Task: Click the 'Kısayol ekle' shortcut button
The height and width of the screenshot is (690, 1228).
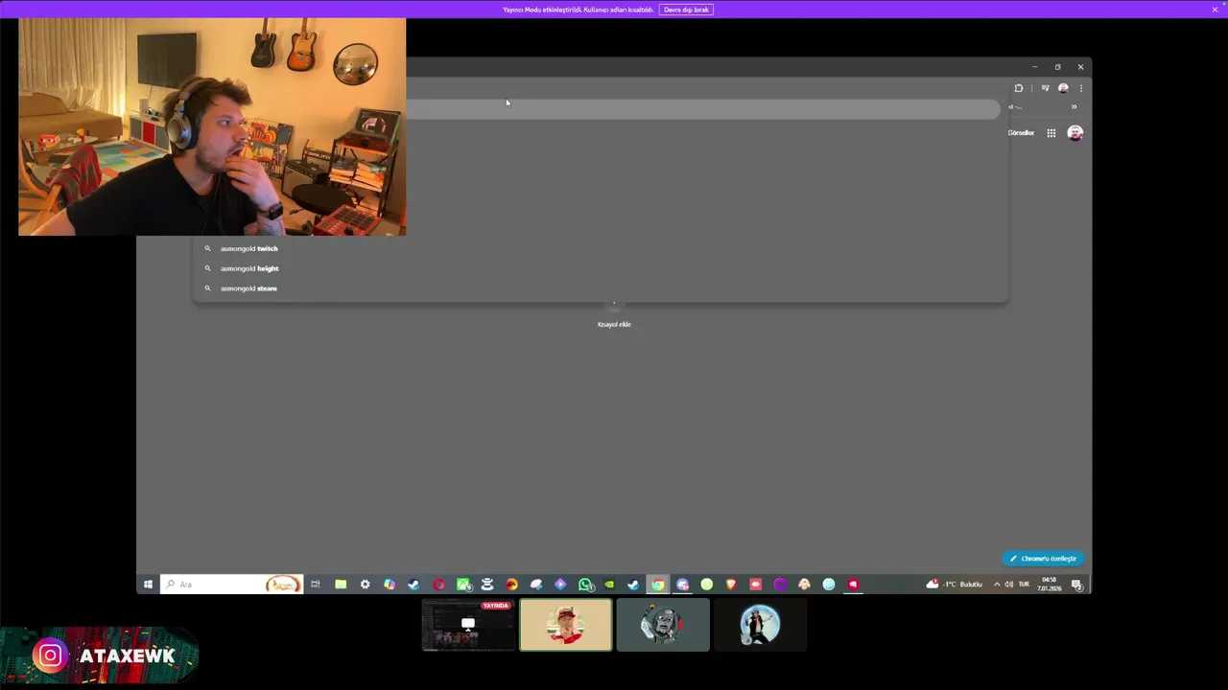Action: [614, 313]
